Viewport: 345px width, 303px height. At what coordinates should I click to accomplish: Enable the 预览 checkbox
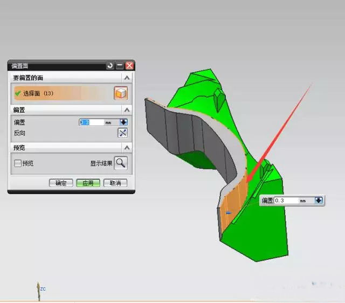point(18,163)
